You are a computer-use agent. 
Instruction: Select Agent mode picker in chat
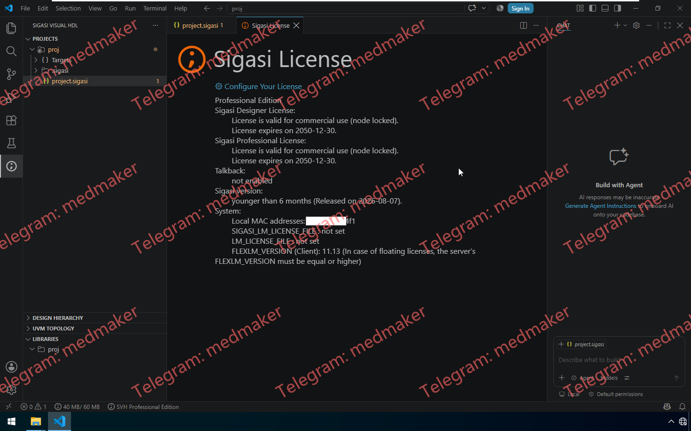pyautogui.click(x=583, y=378)
